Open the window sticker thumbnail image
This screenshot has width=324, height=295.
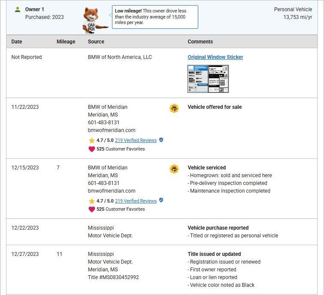[208, 79]
